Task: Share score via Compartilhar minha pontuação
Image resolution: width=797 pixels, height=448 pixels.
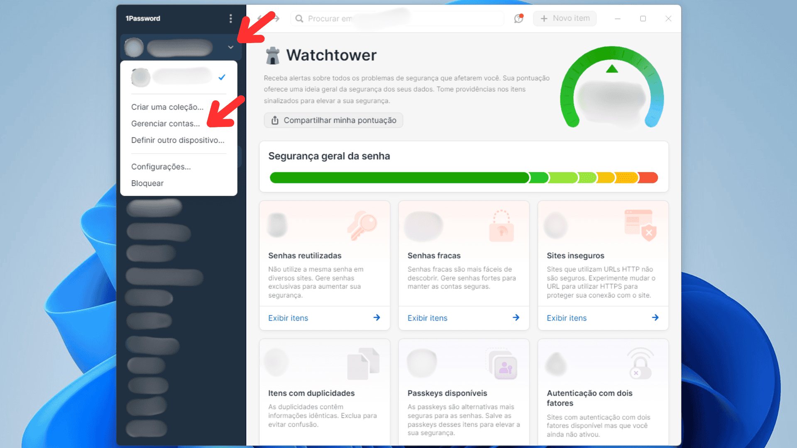Action: coord(333,120)
